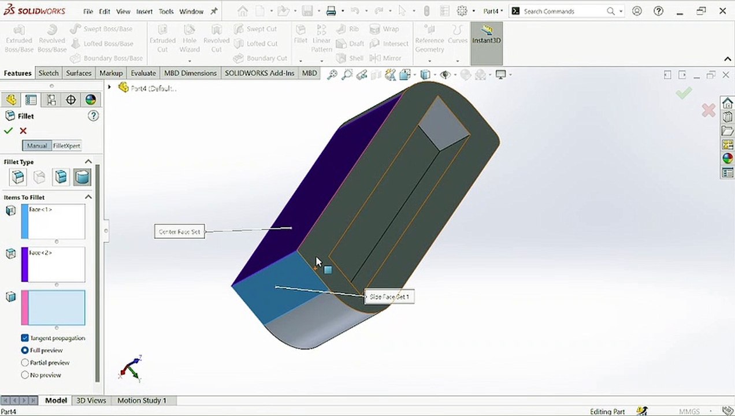Open the ConfigurationManager tab icon
Viewport: 735px width, 416px height.
coord(51,100)
